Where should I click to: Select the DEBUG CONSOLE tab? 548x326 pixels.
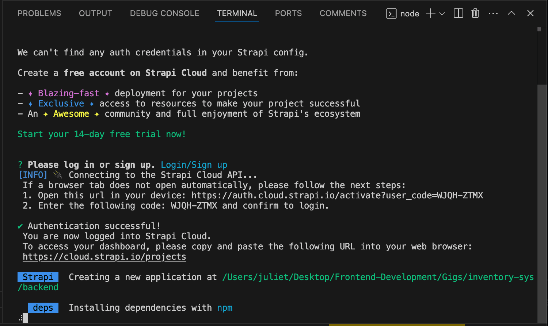(x=164, y=13)
